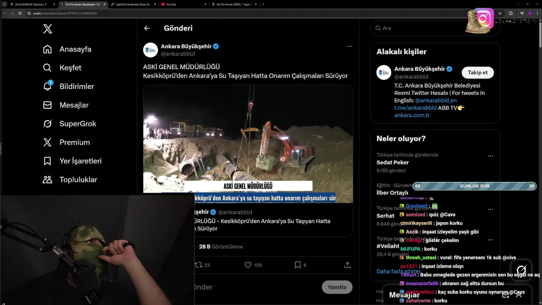Open the Chrome three-dot menu
Screen dimensions: 542x305
[538, 13]
